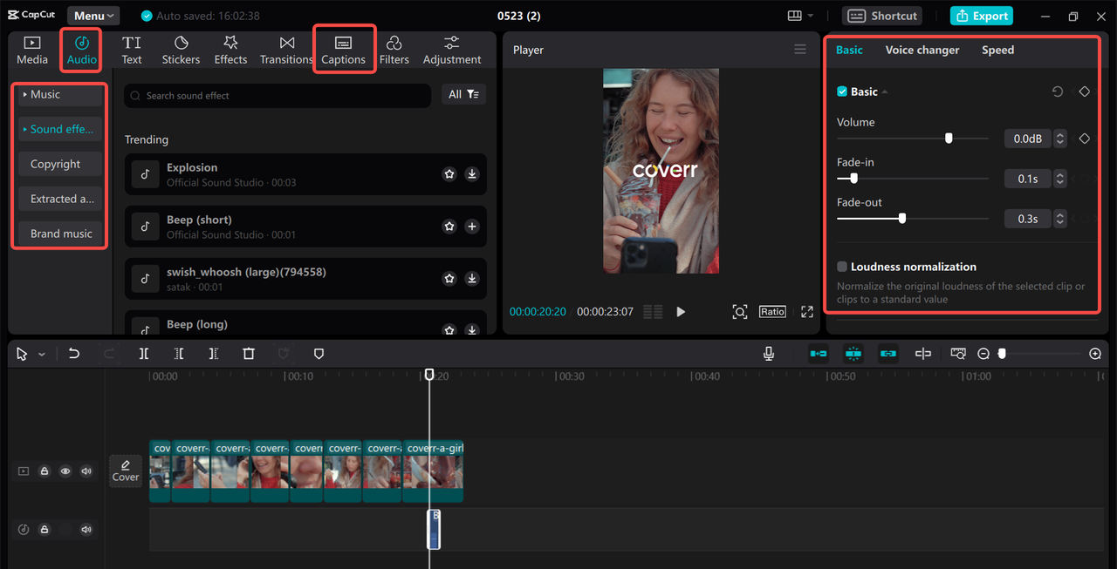The width and height of the screenshot is (1117, 569).
Task: Collapse the Basic section arrow
Action: pos(885,92)
